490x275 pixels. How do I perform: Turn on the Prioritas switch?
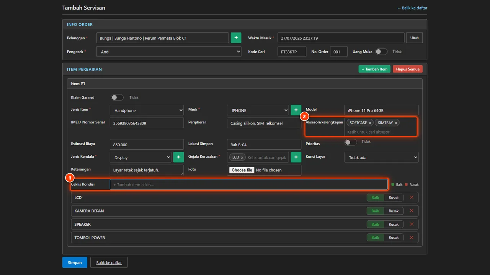[x=350, y=142]
